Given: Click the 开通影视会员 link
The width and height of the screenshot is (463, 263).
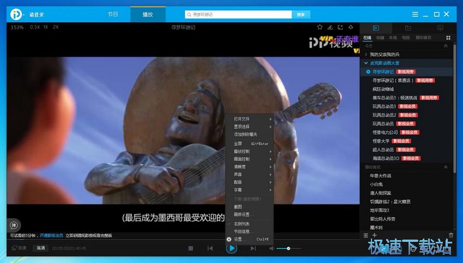Looking at the screenshot, I should [51, 236].
